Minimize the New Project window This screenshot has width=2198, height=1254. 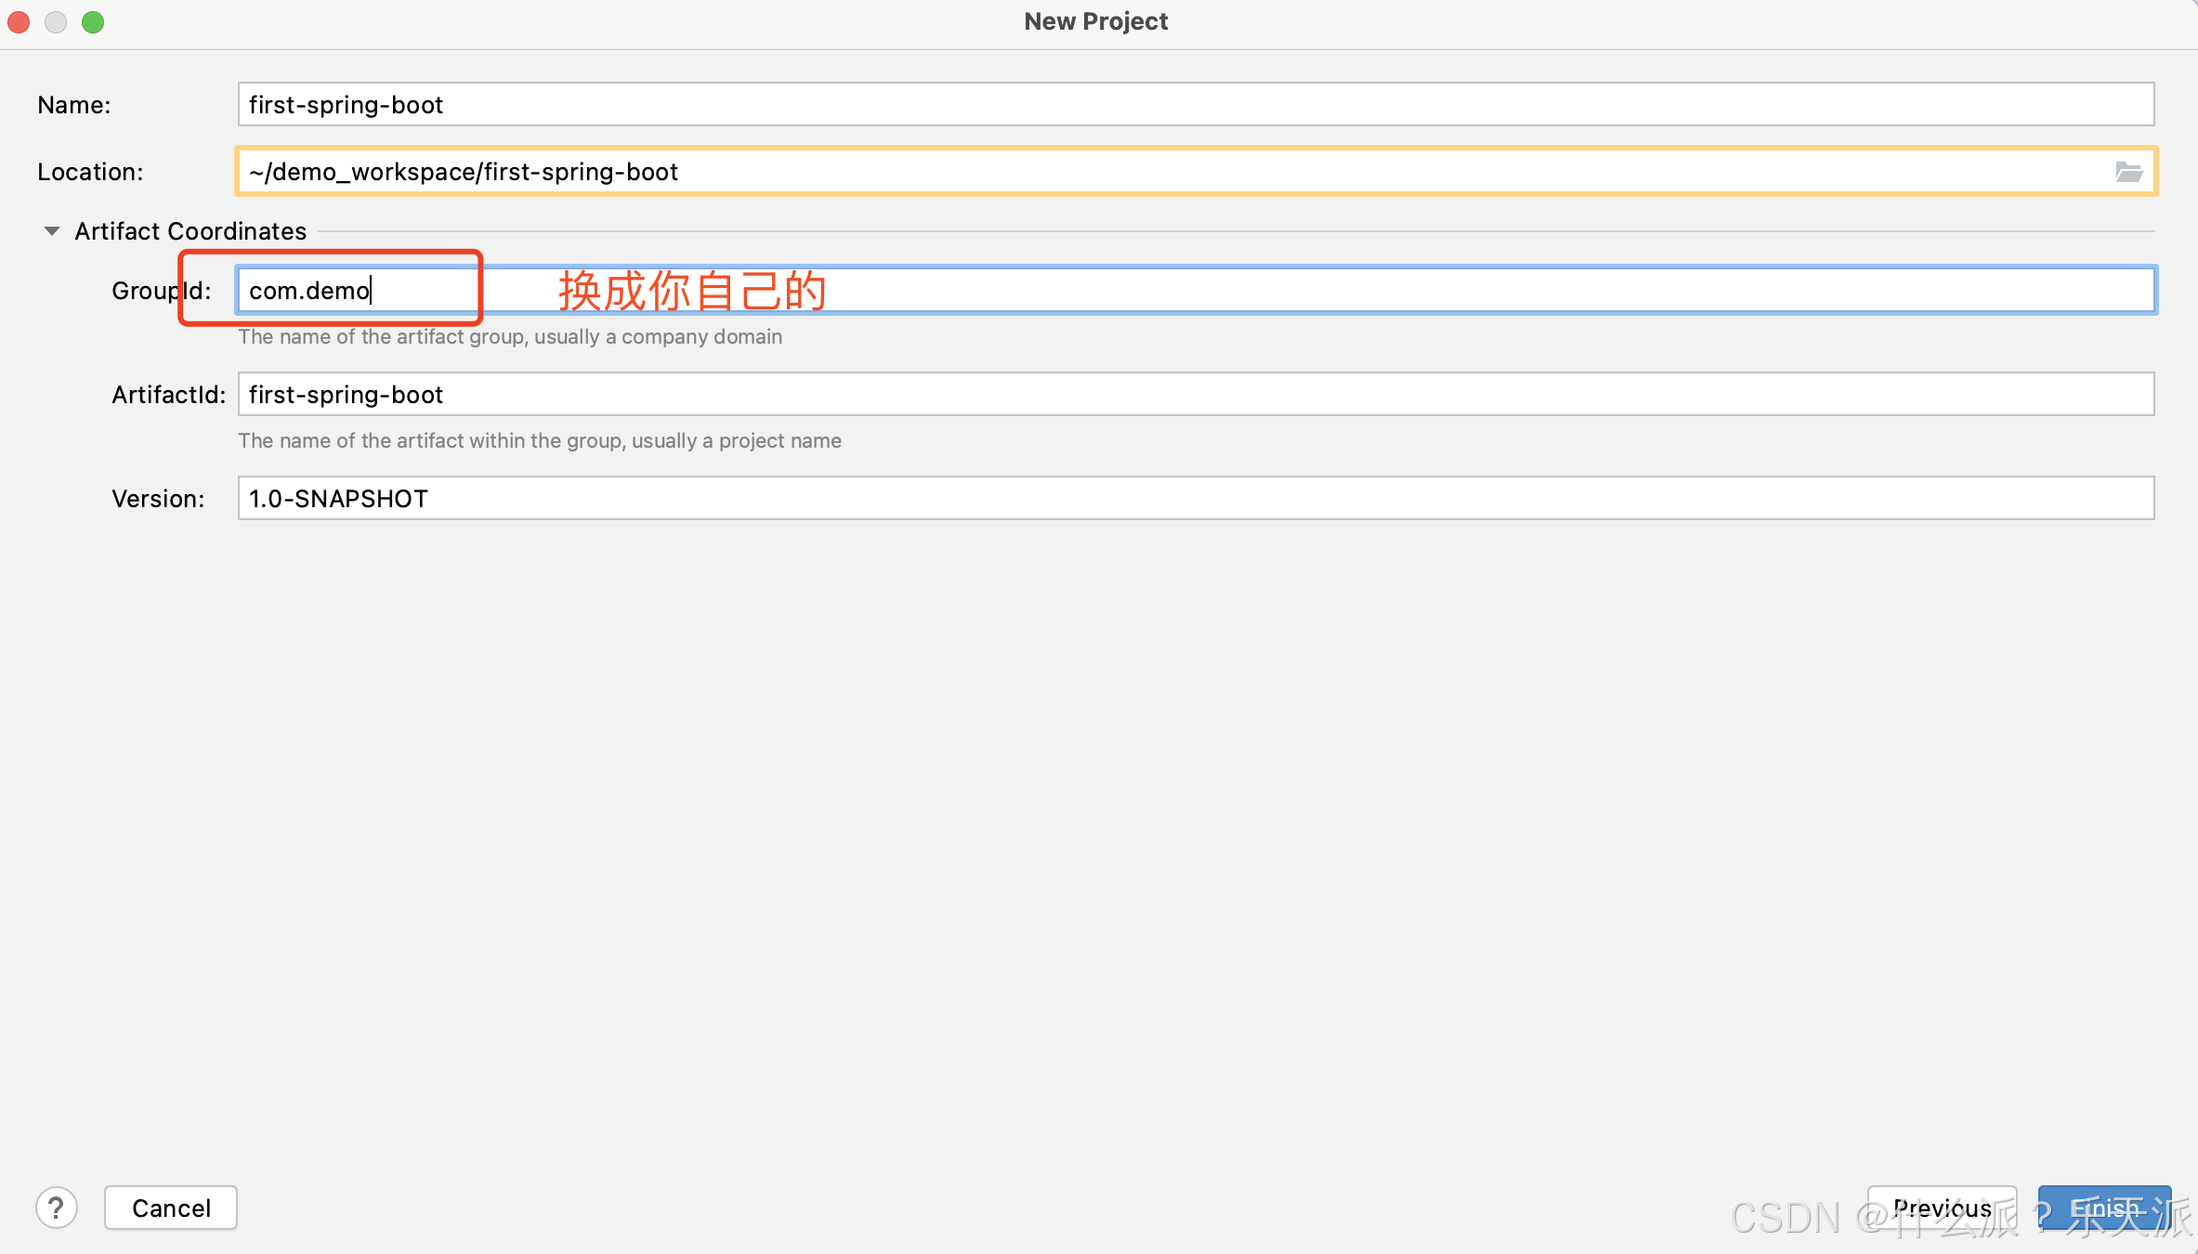56,21
